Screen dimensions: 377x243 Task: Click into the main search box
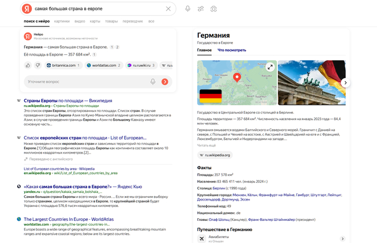coord(99,9)
